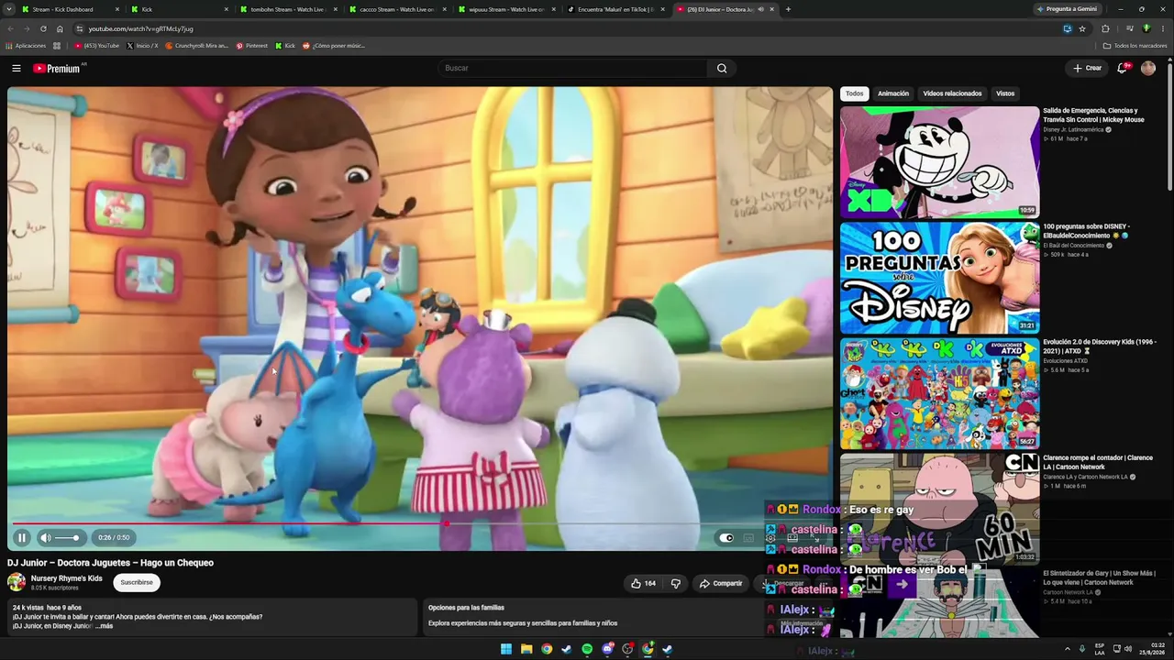Open a new browser tab
This screenshot has width=1174, height=660.
tap(788, 9)
